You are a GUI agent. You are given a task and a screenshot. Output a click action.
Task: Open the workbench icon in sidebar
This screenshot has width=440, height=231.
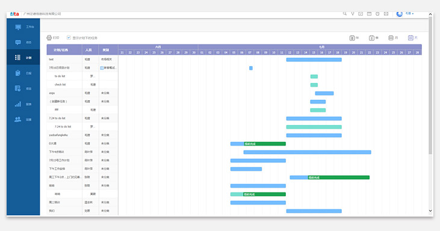point(18,27)
